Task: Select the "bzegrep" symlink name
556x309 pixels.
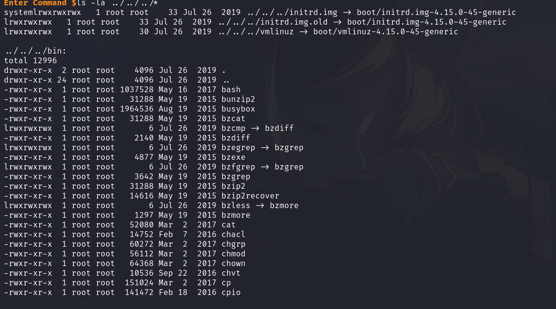Action: 238,147
